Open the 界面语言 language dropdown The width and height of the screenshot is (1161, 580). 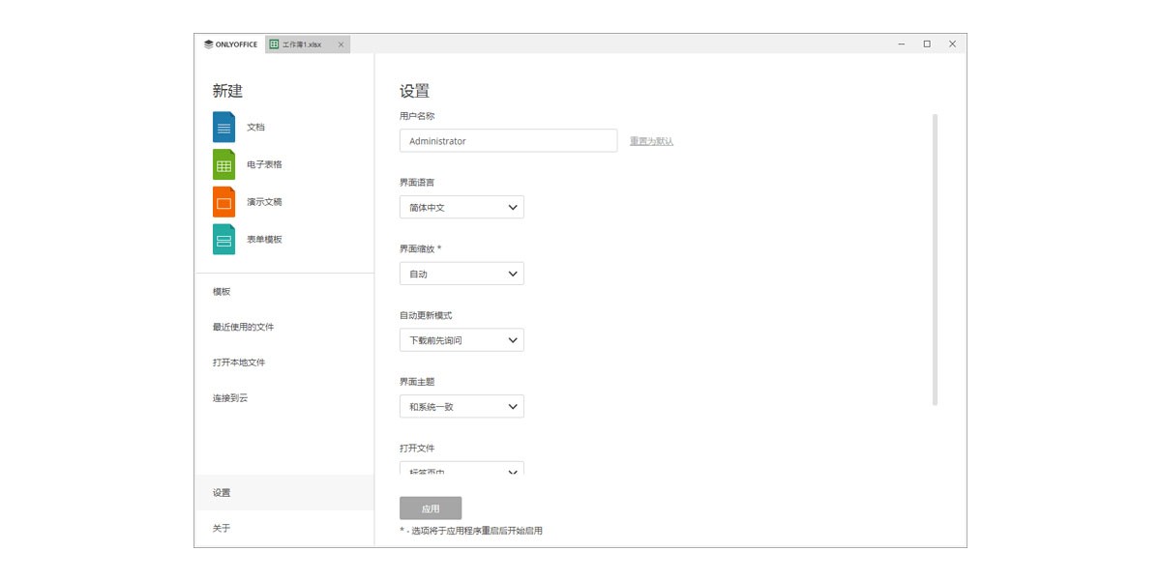point(461,207)
